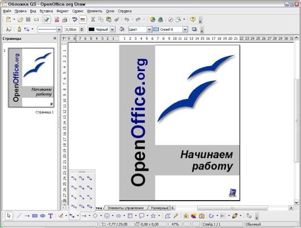Open fill color dropdown showing Синий 8
The image size is (301, 228).
tap(185, 30)
